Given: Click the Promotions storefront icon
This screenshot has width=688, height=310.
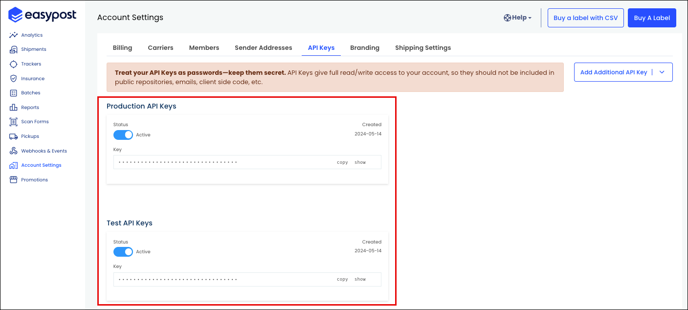Looking at the screenshot, I should tap(13, 180).
